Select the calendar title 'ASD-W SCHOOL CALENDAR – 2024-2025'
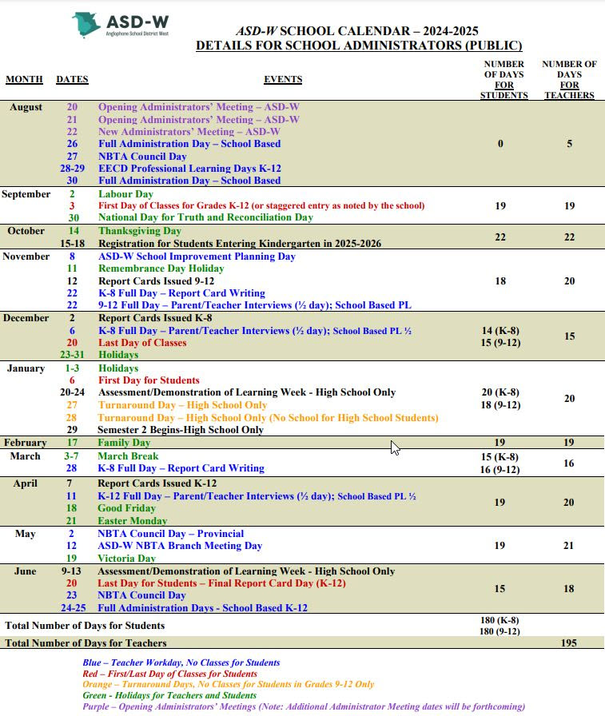Viewport: 605px width, 716px height. pos(357,31)
